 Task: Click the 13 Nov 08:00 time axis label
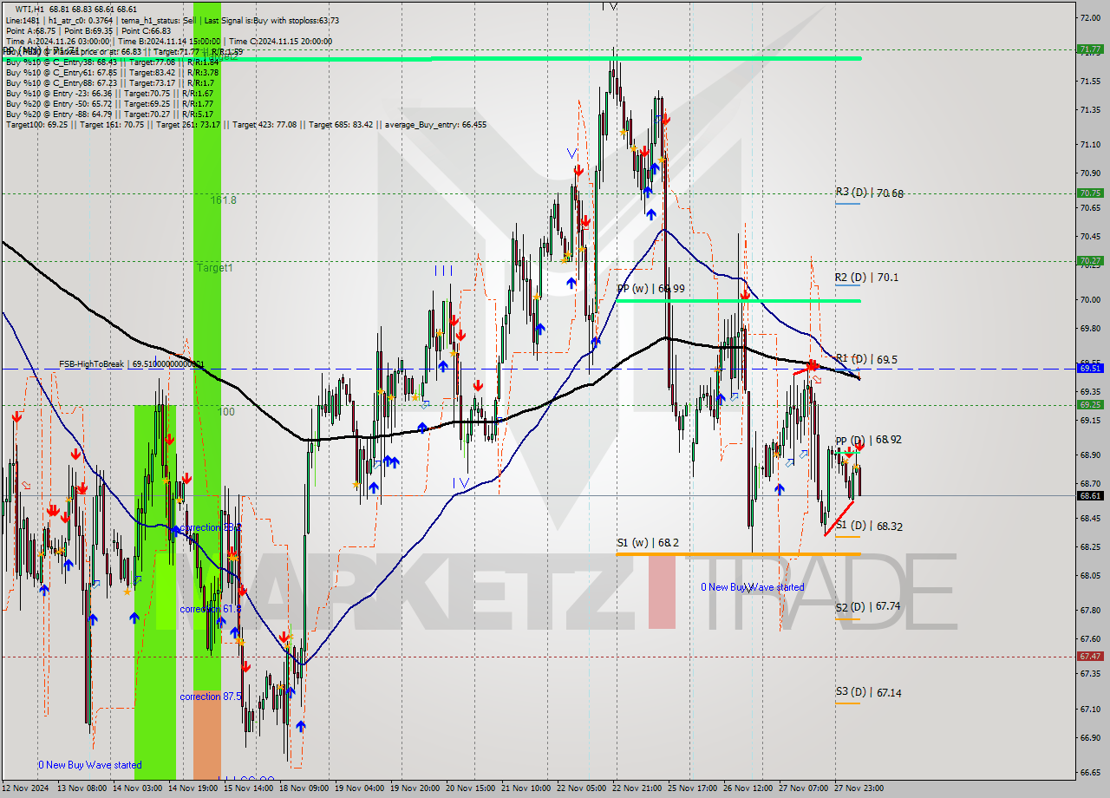click(82, 788)
